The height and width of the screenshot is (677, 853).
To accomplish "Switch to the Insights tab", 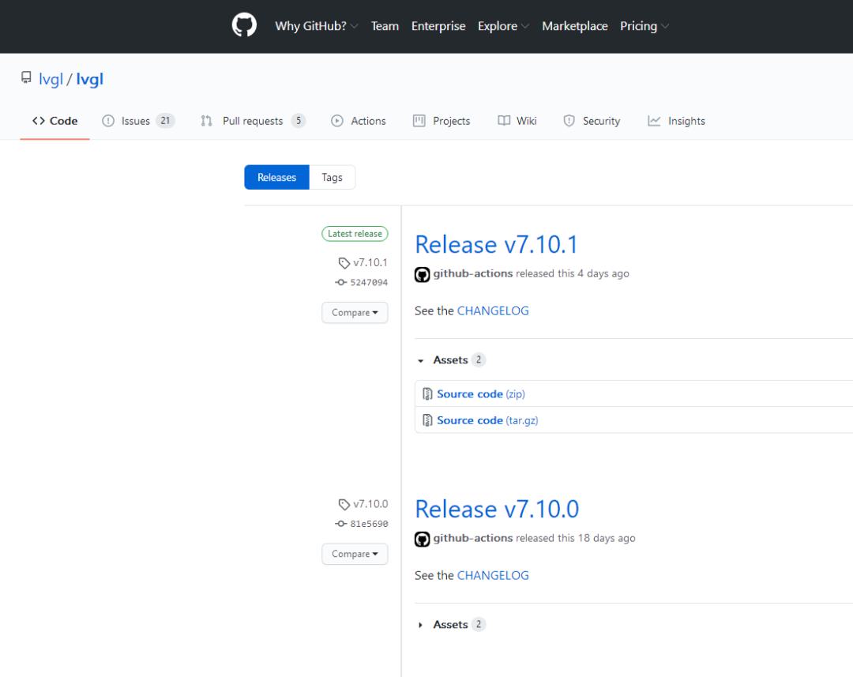I will (676, 121).
